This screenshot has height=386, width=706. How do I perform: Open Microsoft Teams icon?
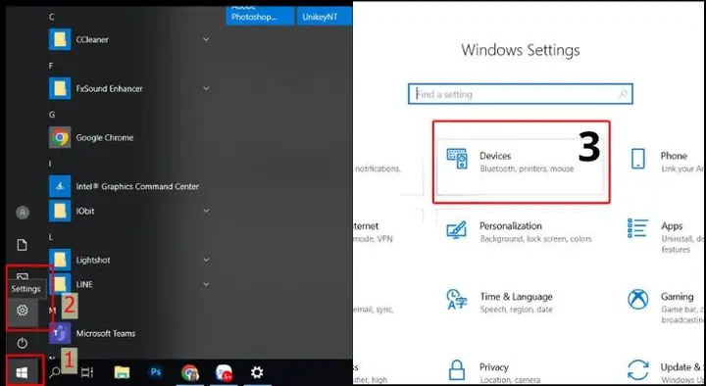60,333
